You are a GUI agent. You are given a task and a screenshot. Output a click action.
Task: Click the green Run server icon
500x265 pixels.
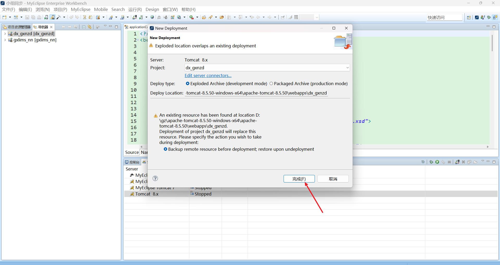(437, 162)
